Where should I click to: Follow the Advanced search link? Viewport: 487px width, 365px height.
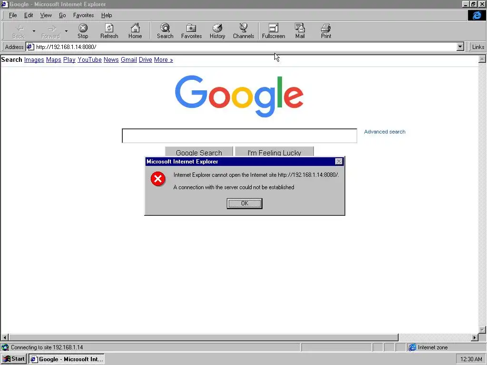click(x=384, y=132)
